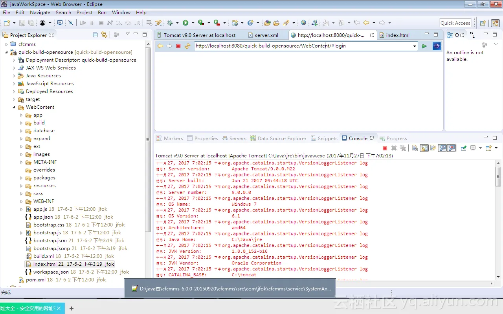Open the File menu

(x=6, y=12)
